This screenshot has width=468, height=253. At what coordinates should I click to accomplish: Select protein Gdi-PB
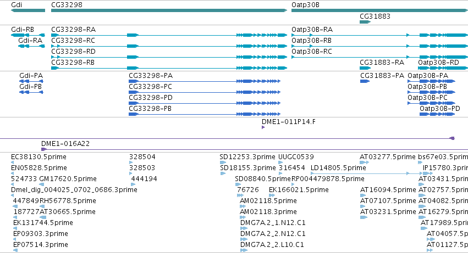[30, 87]
